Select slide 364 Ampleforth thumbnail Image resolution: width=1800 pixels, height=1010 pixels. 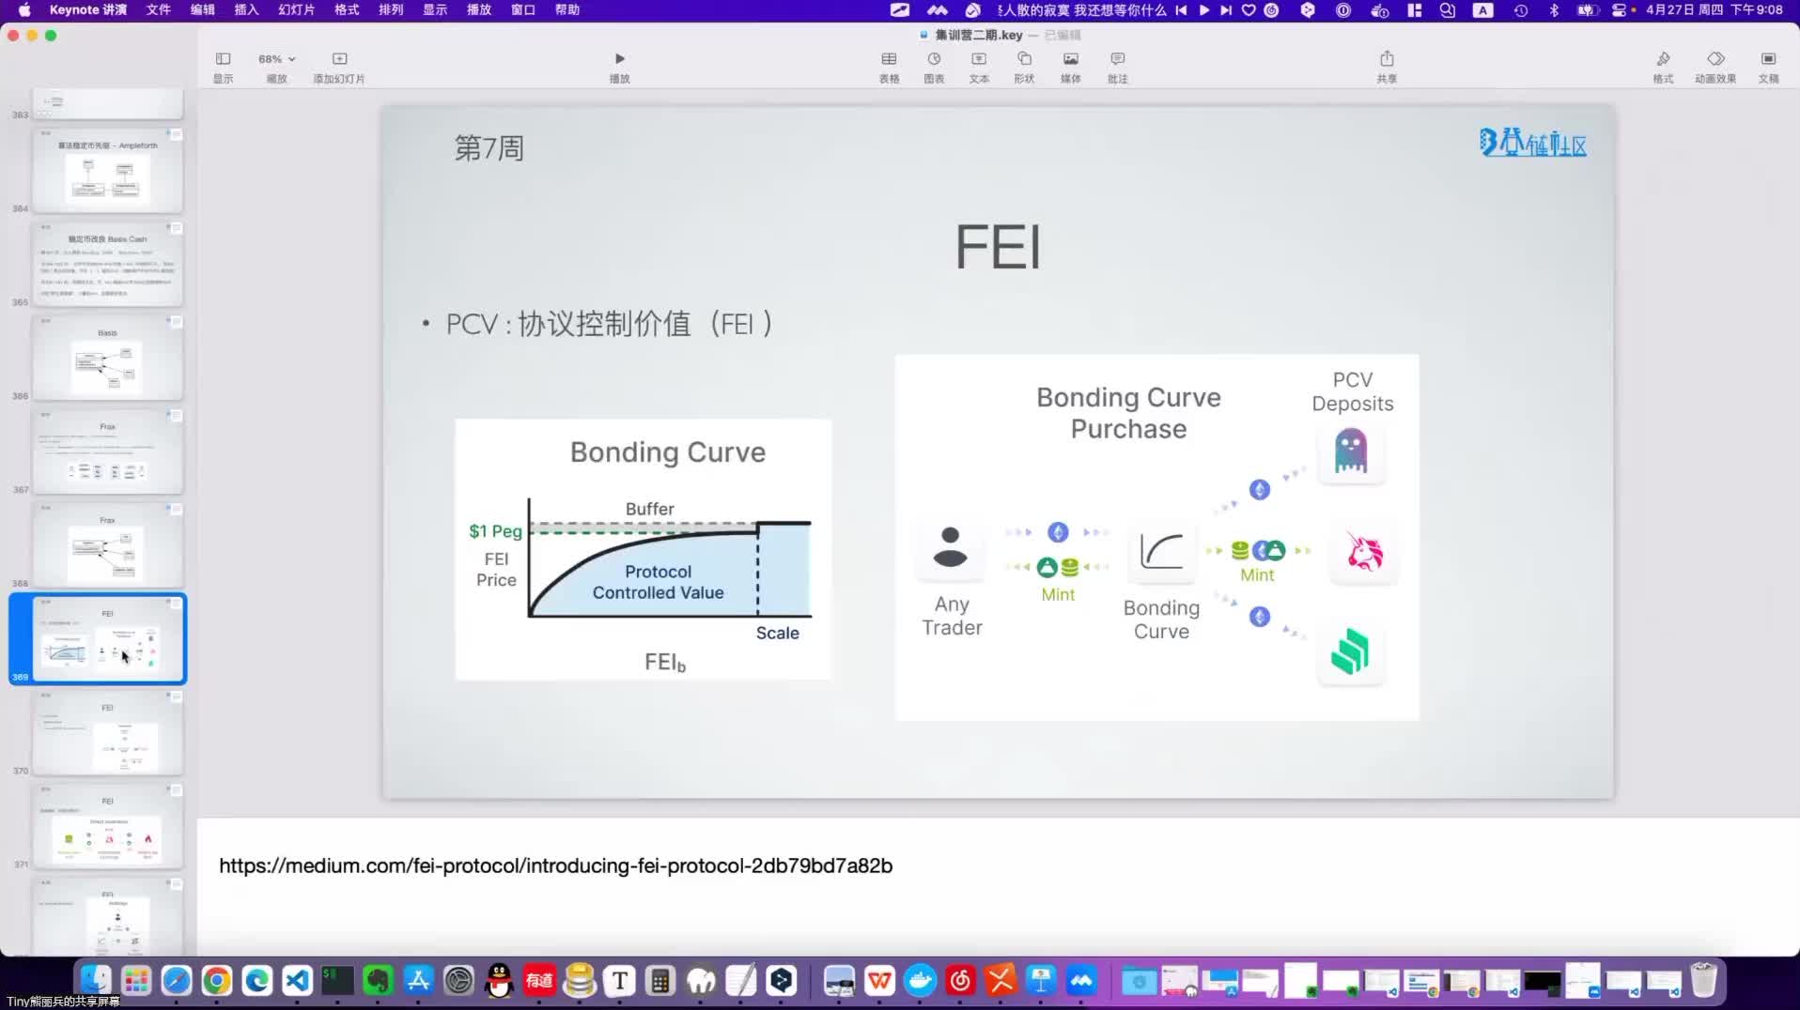coord(108,171)
